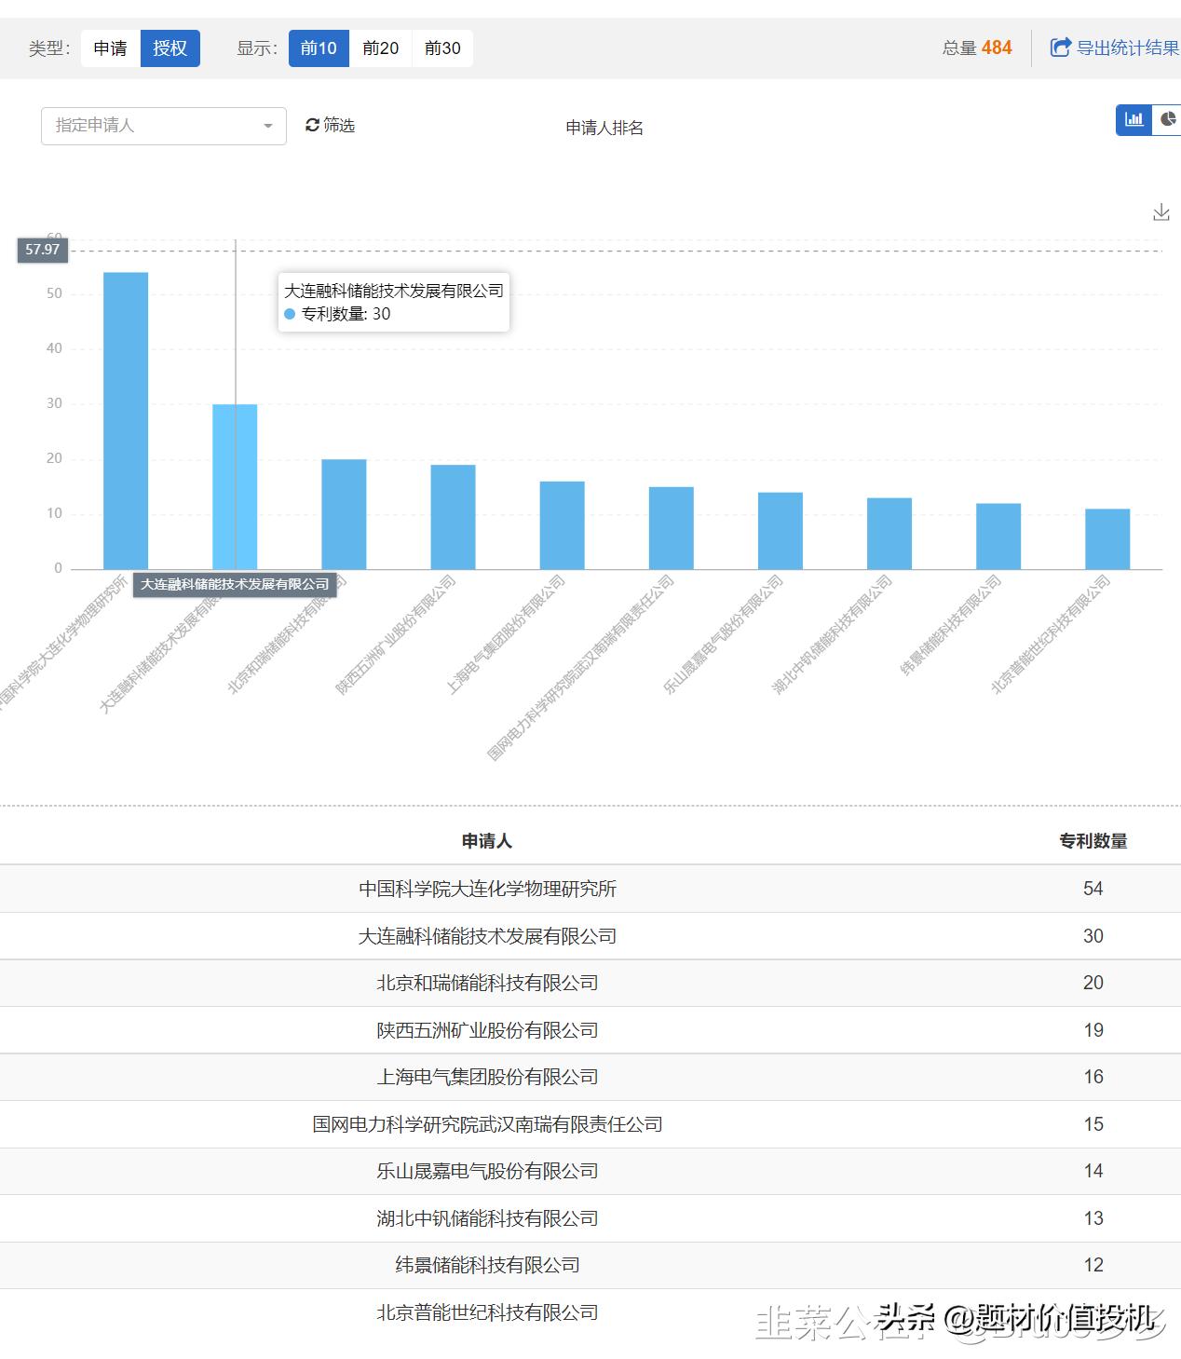Click the dropdown arrow in applicant selector
This screenshot has width=1181, height=1359.
point(268,126)
